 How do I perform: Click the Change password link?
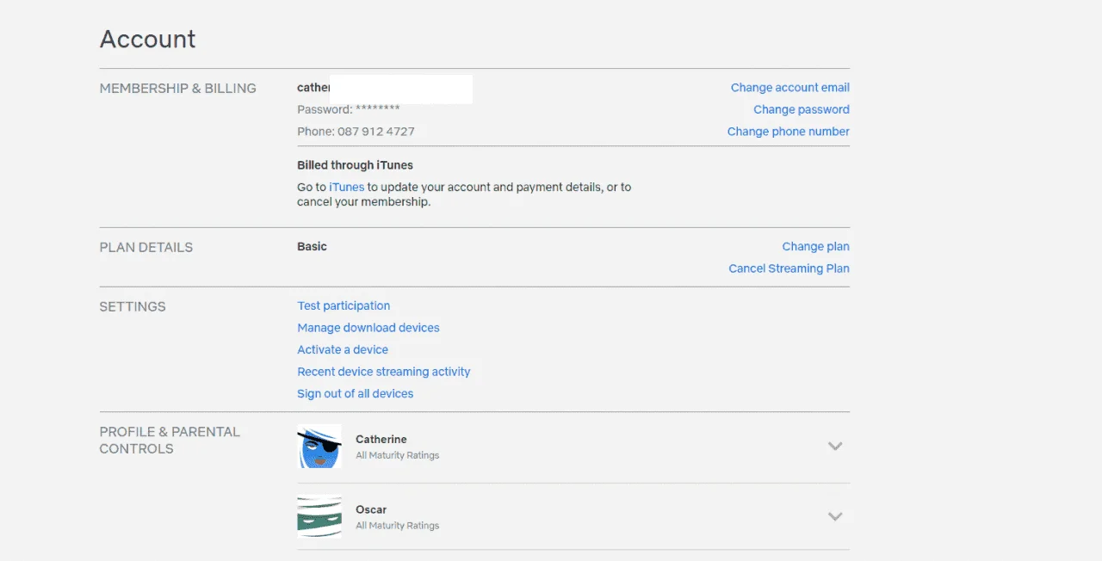coord(802,109)
